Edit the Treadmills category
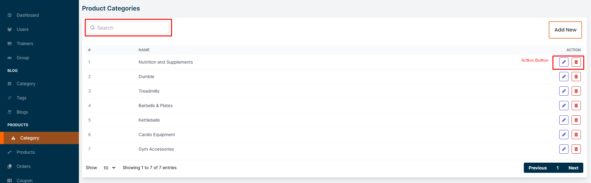591x183 pixels. pos(564,91)
